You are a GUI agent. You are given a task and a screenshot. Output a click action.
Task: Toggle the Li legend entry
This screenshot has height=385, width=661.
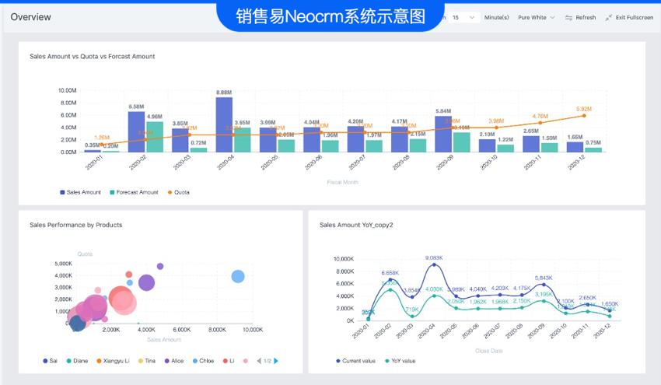pyautogui.click(x=229, y=361)
